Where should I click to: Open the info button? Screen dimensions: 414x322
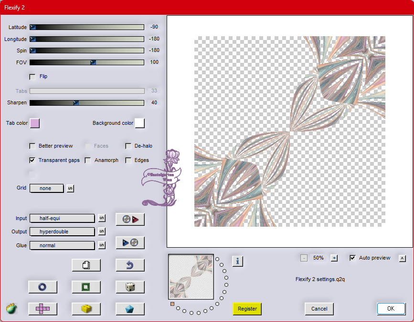tap(238, 261)
